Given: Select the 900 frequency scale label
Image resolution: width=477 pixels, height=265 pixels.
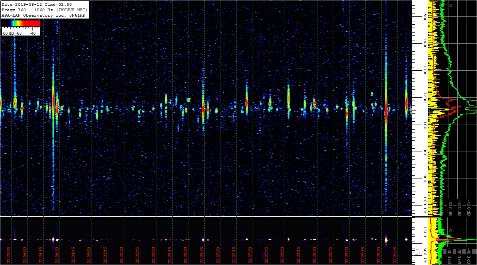Looking at the screenshot, I should pyautogui.click(x=425, y=178).
